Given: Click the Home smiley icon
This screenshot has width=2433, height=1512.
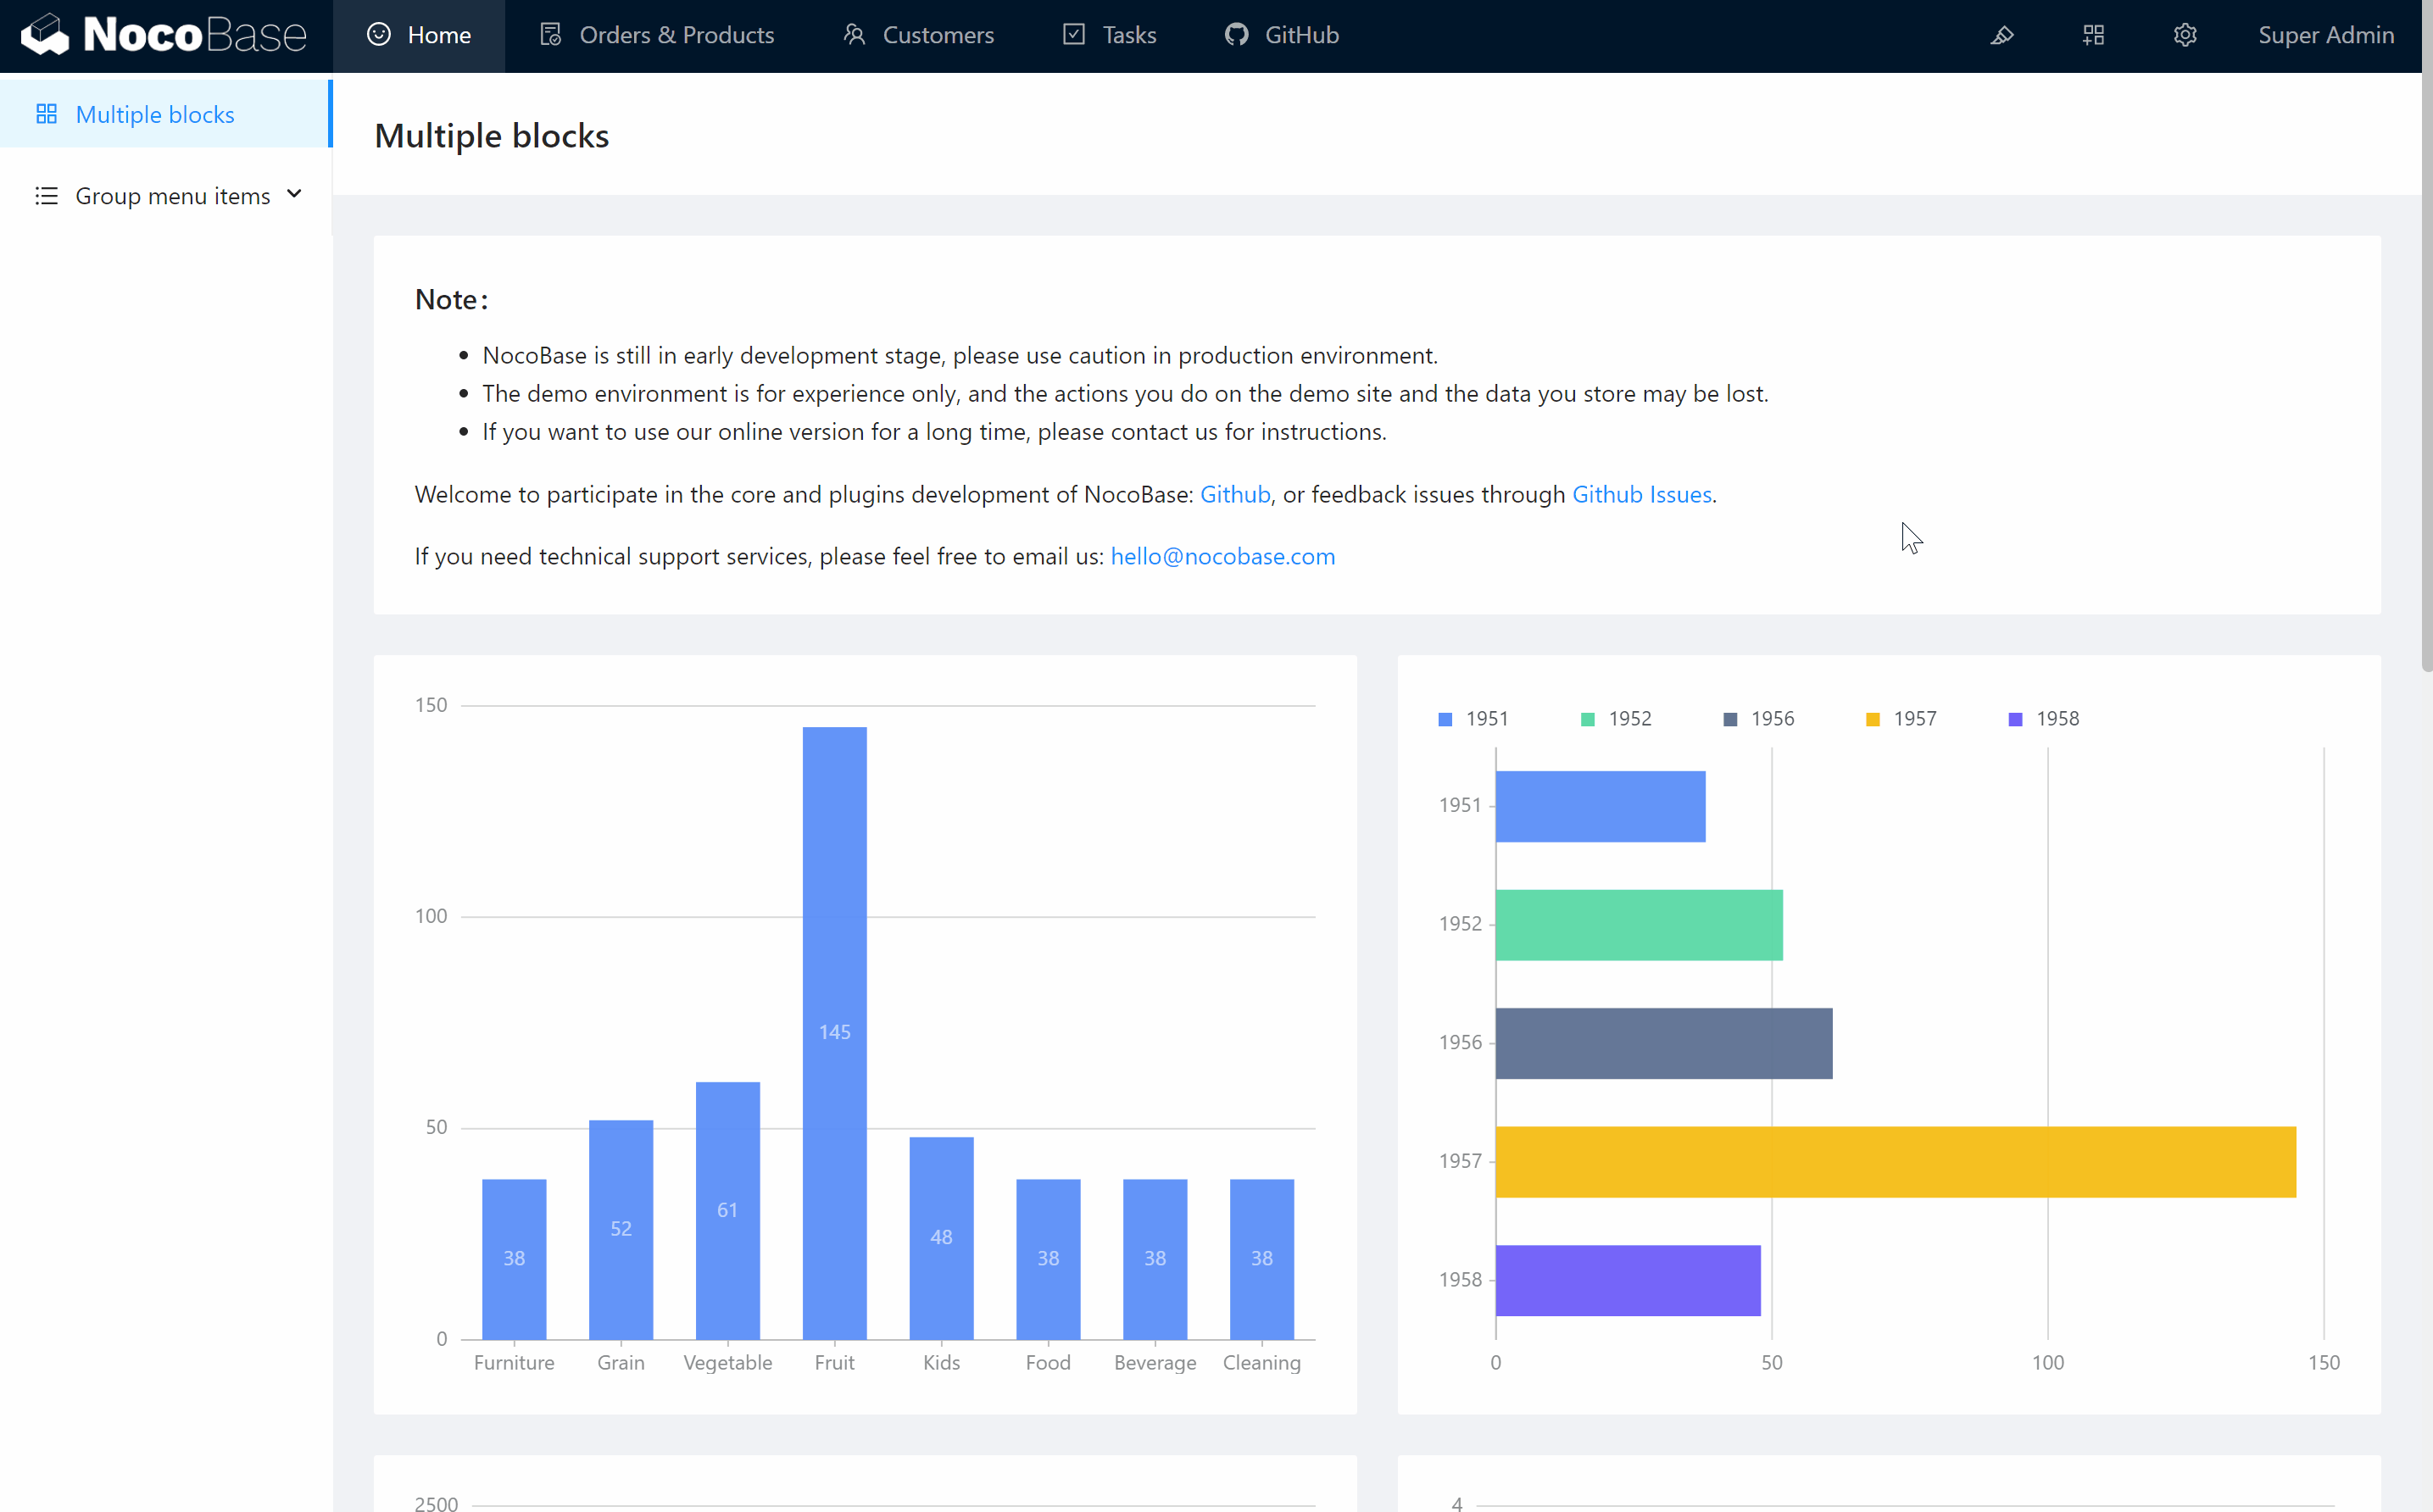Looking at the screenshot, I should (379, 35).
